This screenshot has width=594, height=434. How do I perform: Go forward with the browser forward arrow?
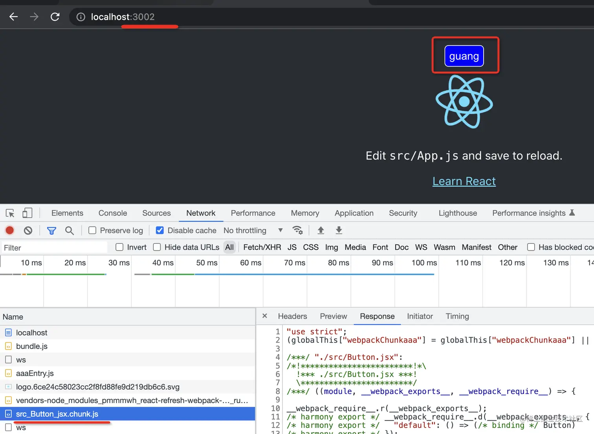coord(34,17)
